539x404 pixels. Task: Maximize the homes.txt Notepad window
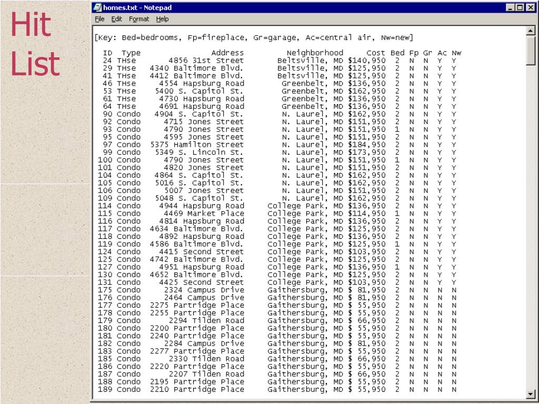[520, 7]
